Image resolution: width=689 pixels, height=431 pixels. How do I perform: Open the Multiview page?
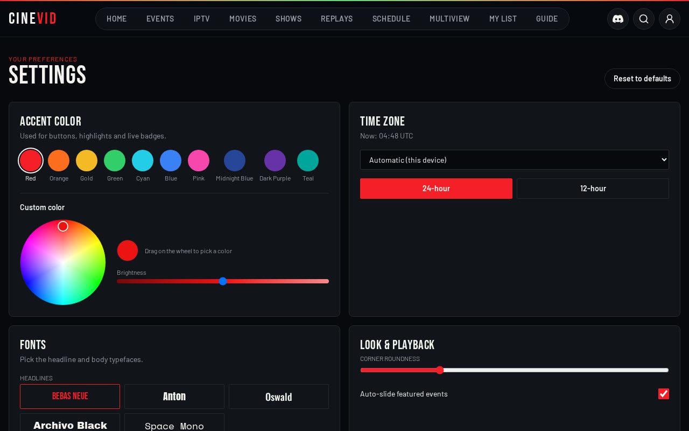[x=449, y=19]
